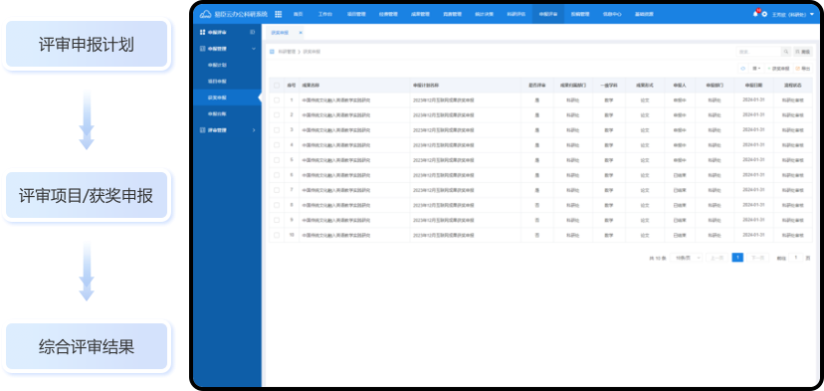This screenshot has height=391, width=824.
Task: Click the search input field above table
Action: (x=759, y=52)
